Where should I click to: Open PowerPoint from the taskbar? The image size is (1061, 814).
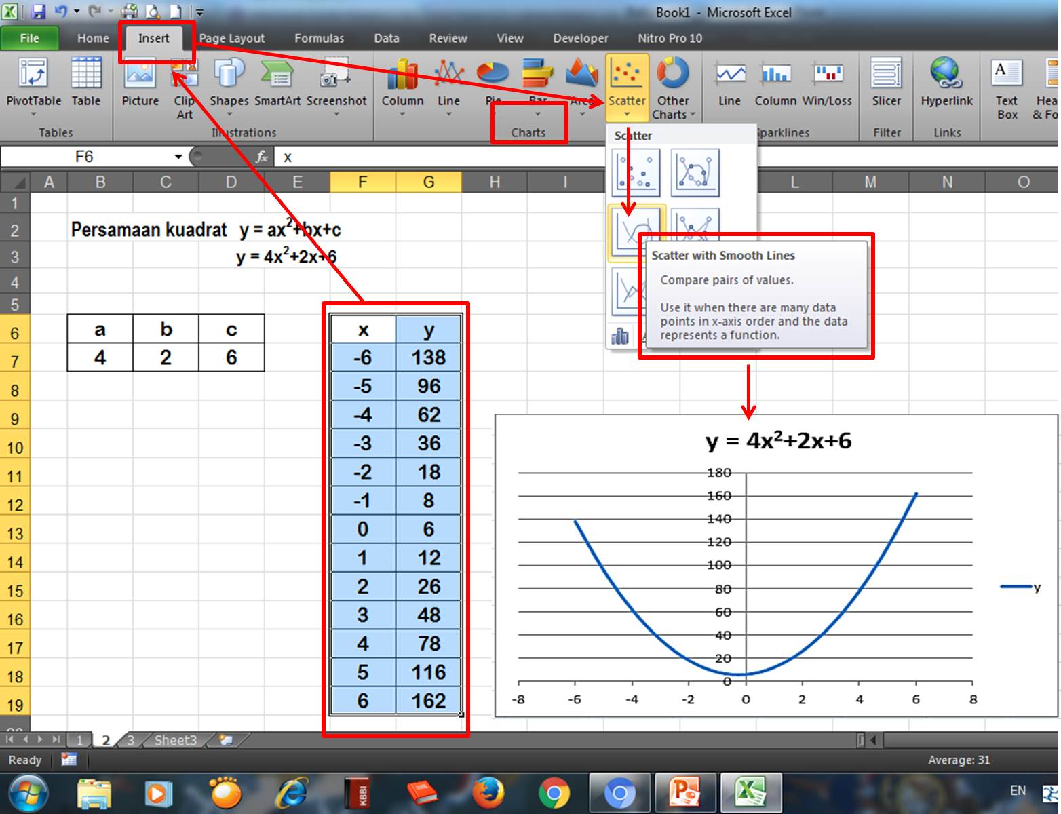684,792
